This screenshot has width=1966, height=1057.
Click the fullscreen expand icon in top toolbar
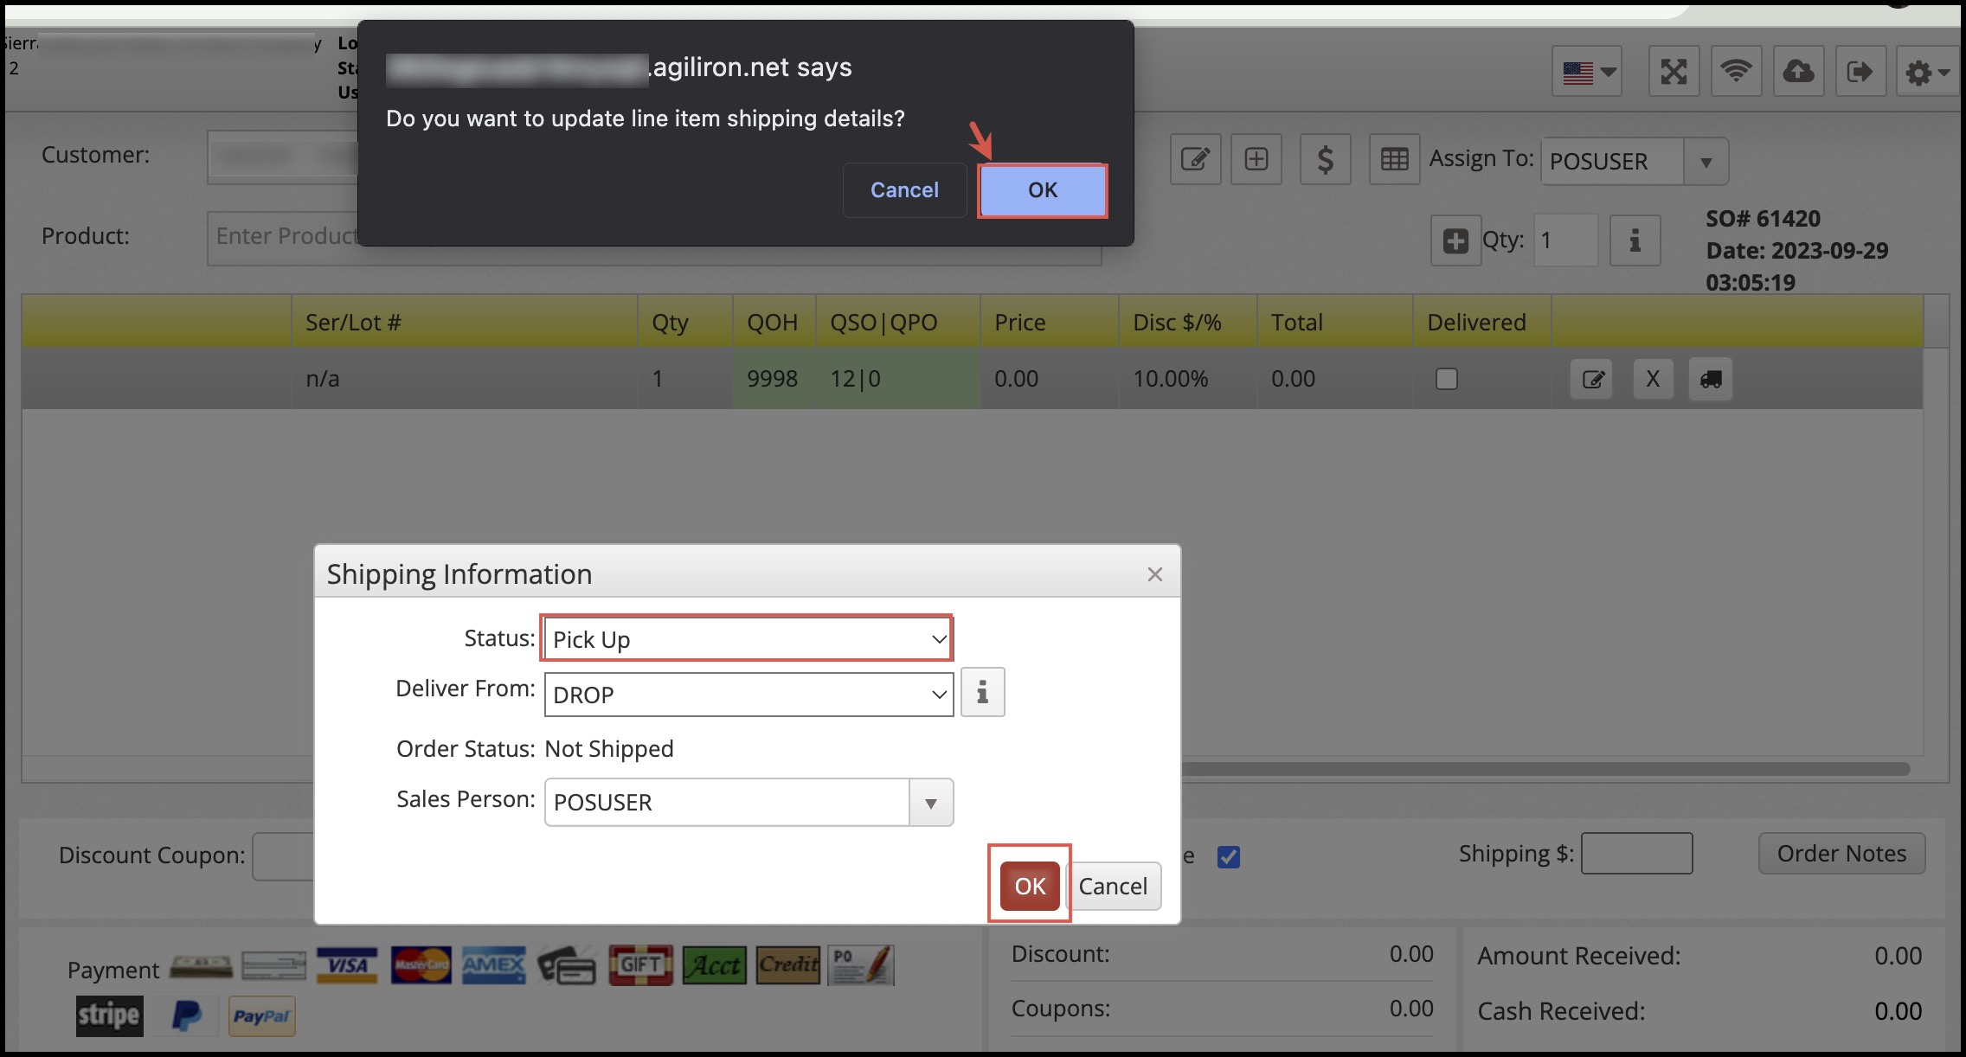(x=1674, y=72)
